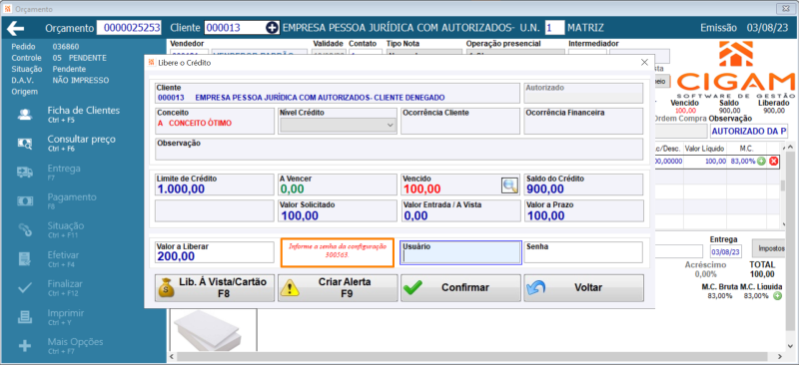799x365 pixels.
Task: Click green plus beside M.C. Líquida
Action: [x=778, y=296]
